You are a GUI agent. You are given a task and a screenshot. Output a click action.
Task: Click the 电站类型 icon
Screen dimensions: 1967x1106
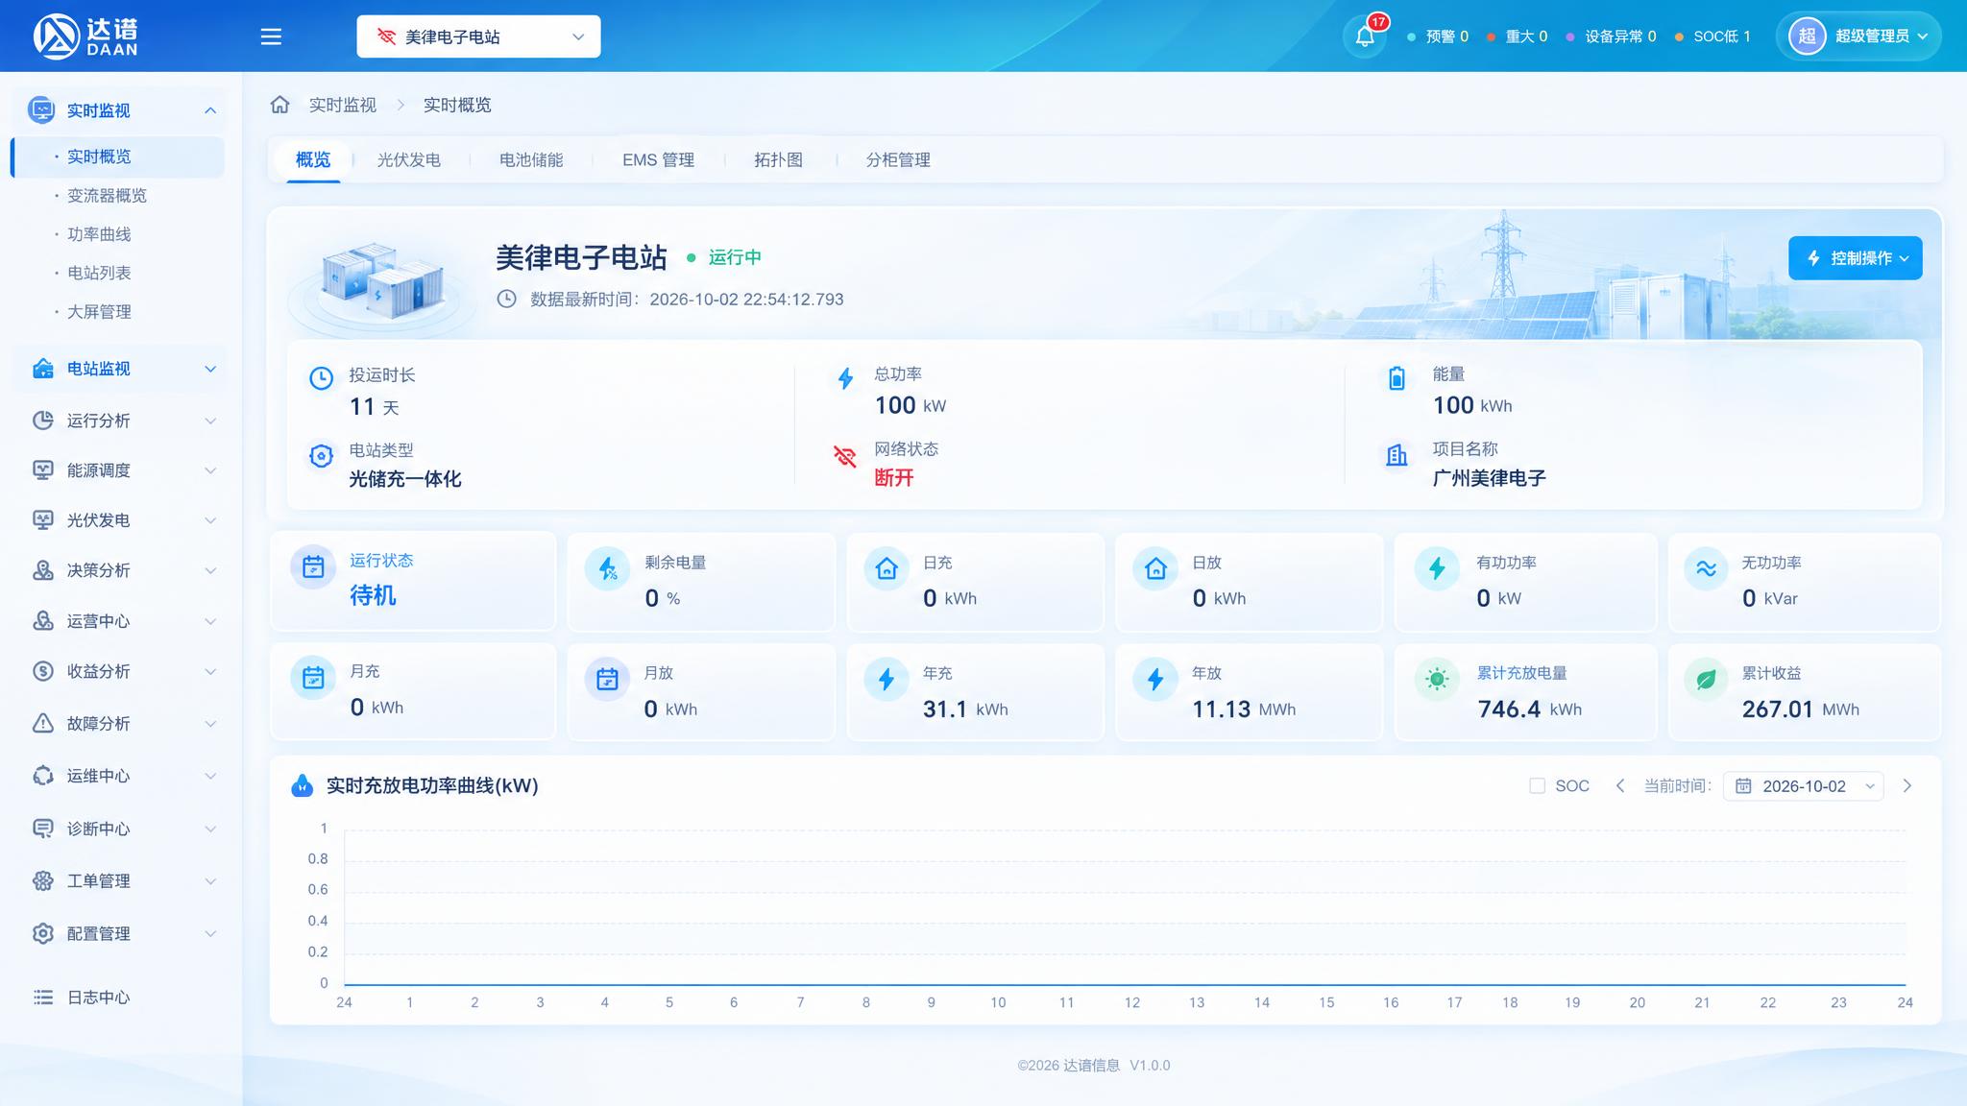click(321, 455)
